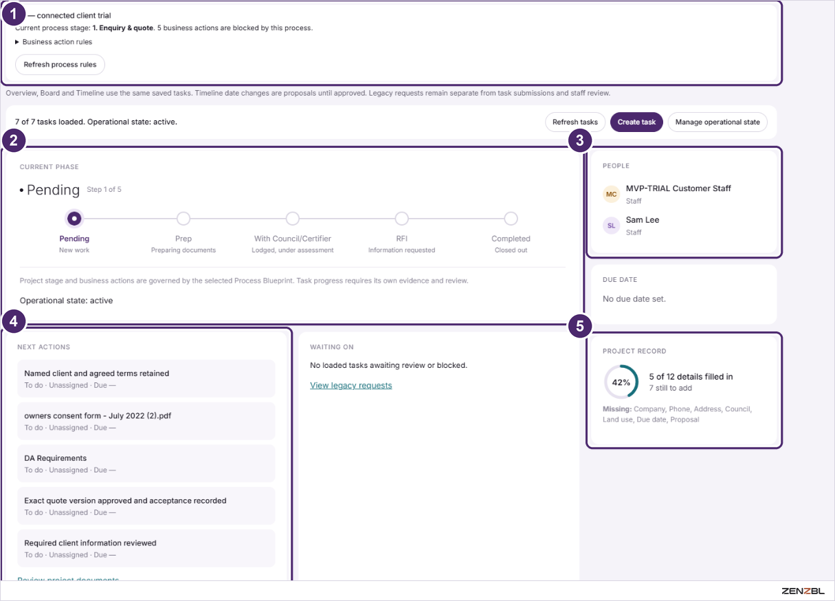Image resolution: width=835 pixels, height=601 pixels.
Task: Click the MC avatar for MVP-TRIAL Customer Staff
Action: pyautogui.click(x=611, y=194)
